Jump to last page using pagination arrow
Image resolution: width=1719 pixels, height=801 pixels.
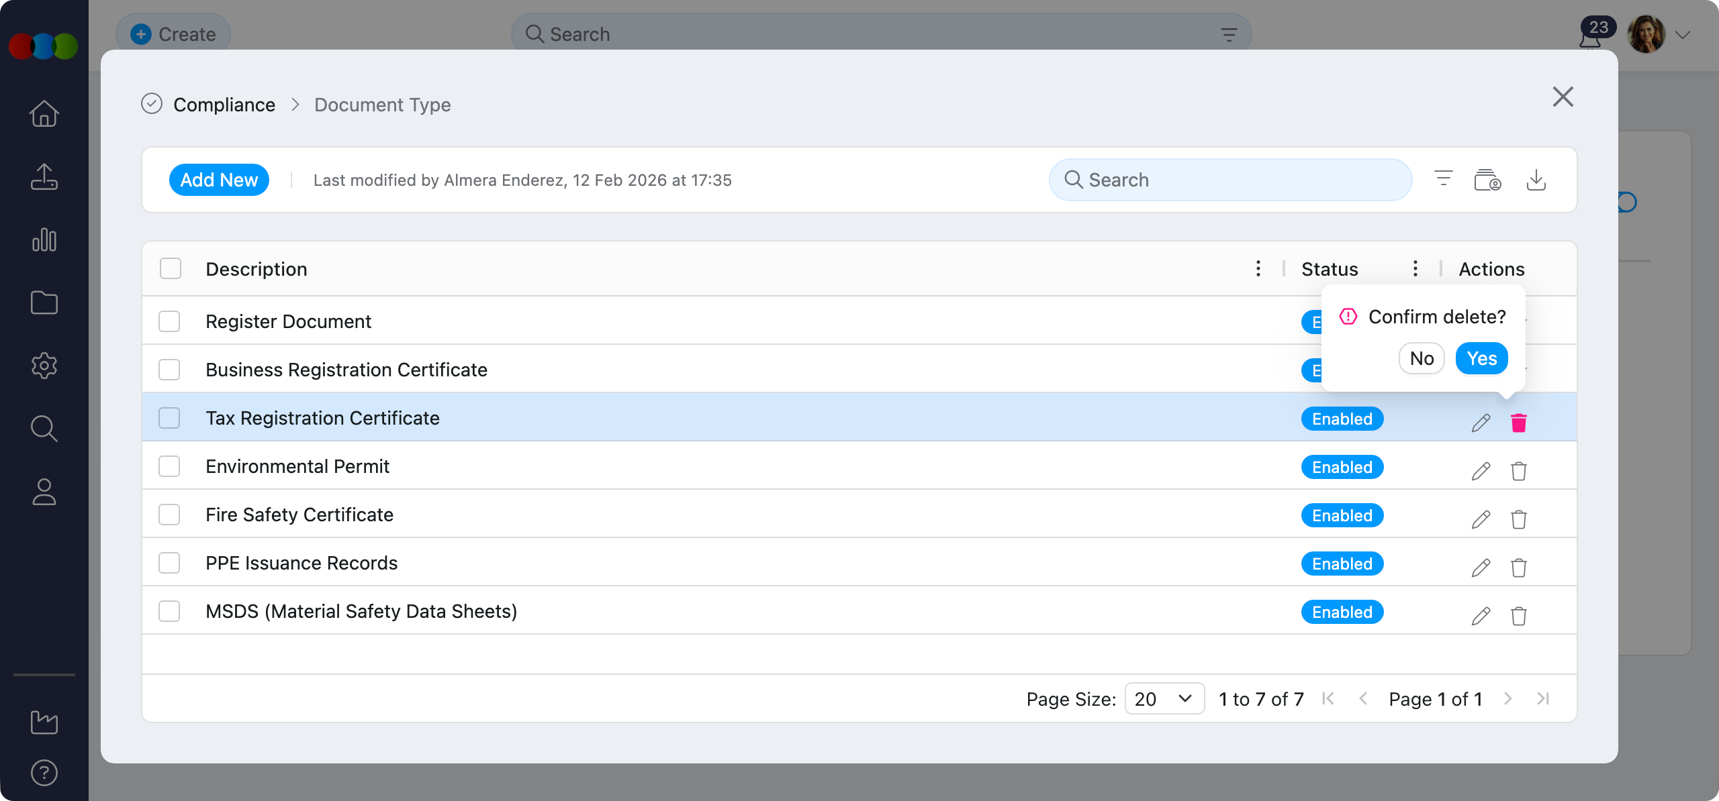click(x=1542, y=698)
